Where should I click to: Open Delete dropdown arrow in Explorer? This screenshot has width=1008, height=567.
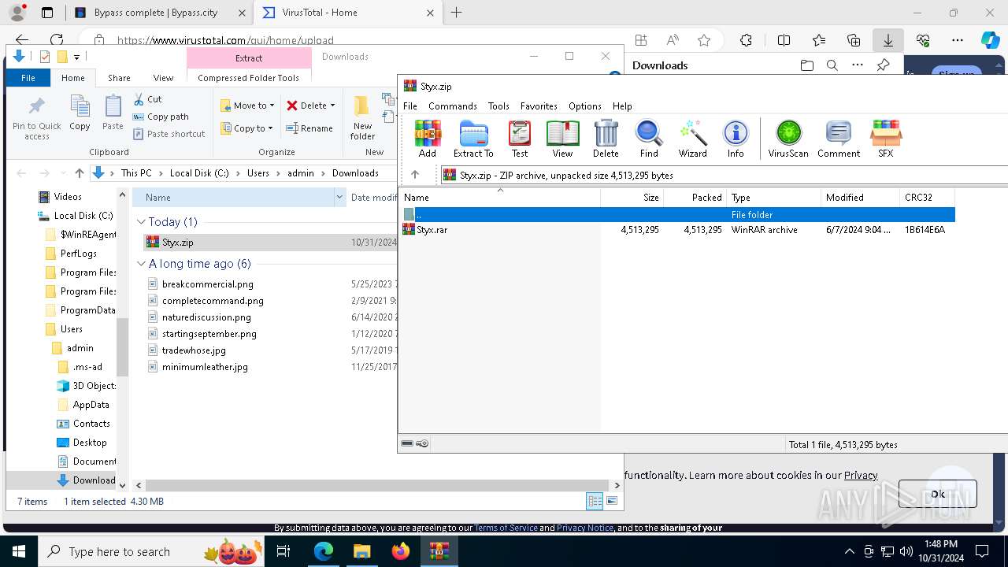pyautogui.click(x=332, y=106)
